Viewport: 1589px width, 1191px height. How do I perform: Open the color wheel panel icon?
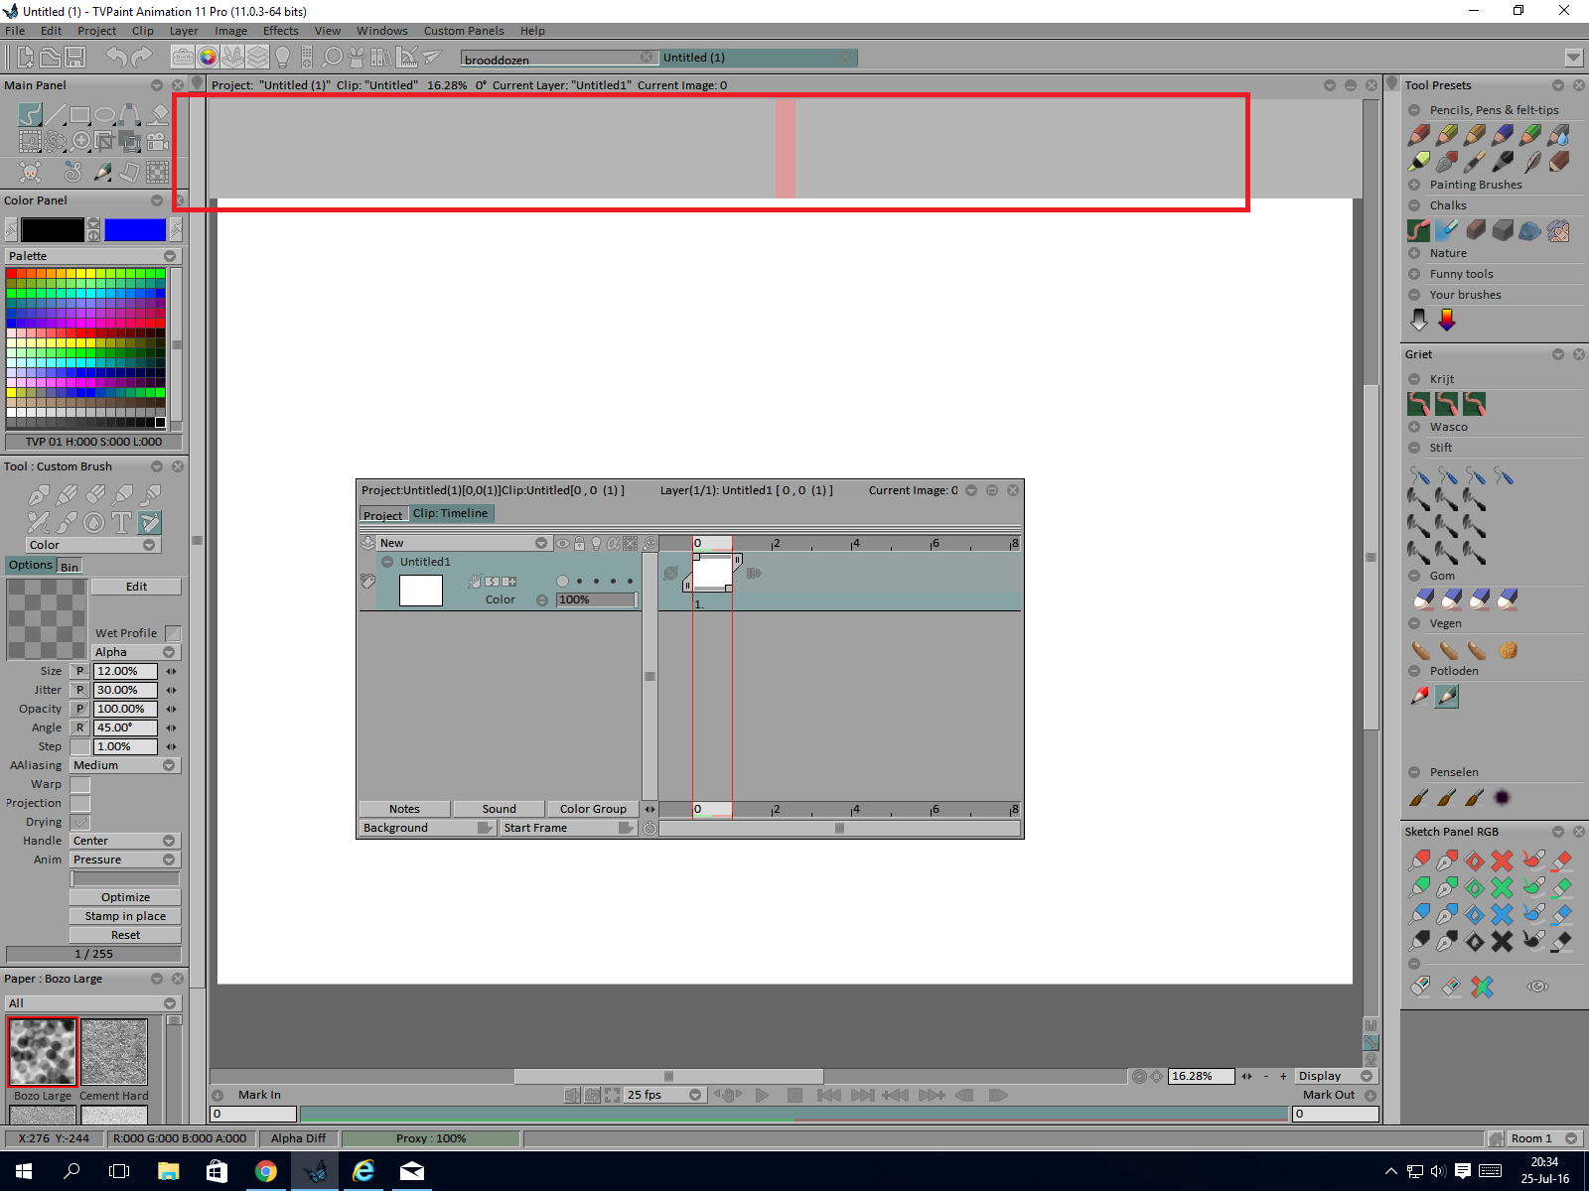click(x=208, y=58)
